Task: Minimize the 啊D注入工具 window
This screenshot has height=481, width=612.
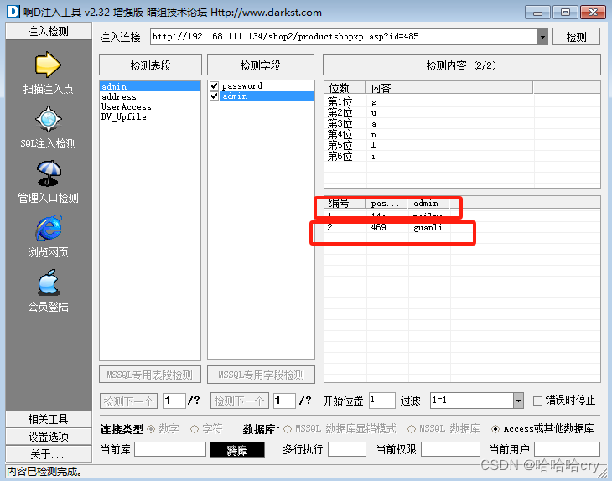Action: [537, 13]
